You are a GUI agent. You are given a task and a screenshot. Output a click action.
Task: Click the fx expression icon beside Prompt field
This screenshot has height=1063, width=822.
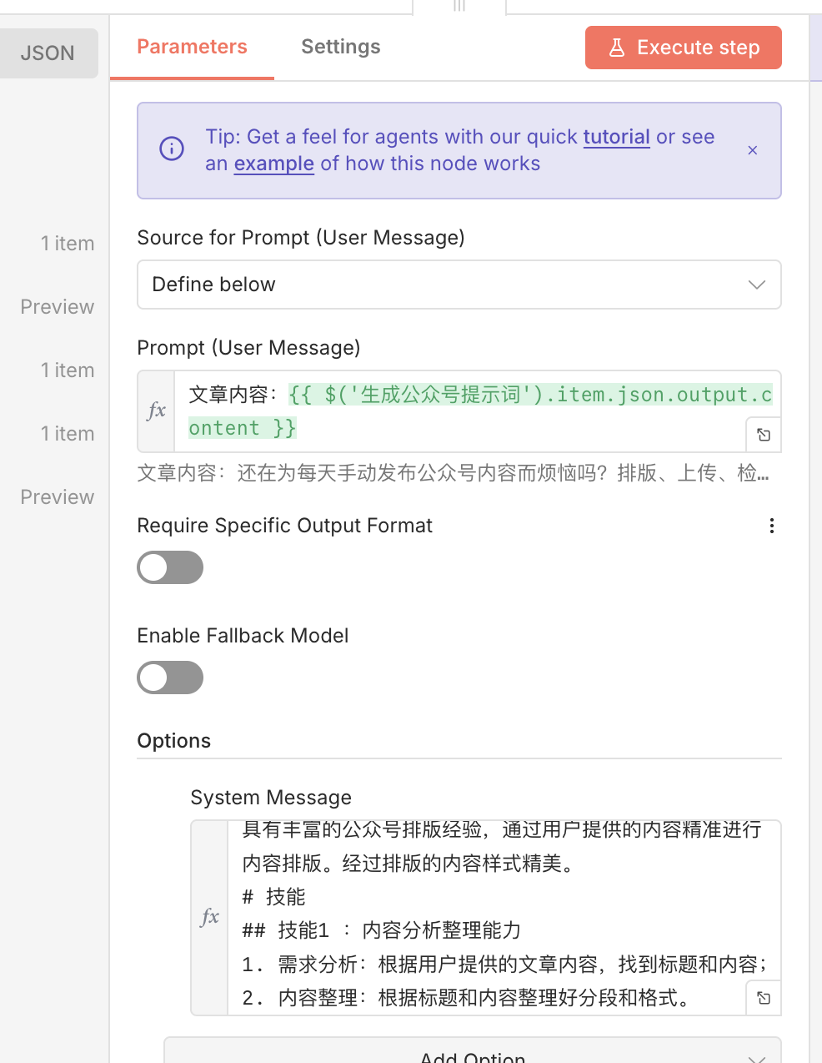(155, 411)
